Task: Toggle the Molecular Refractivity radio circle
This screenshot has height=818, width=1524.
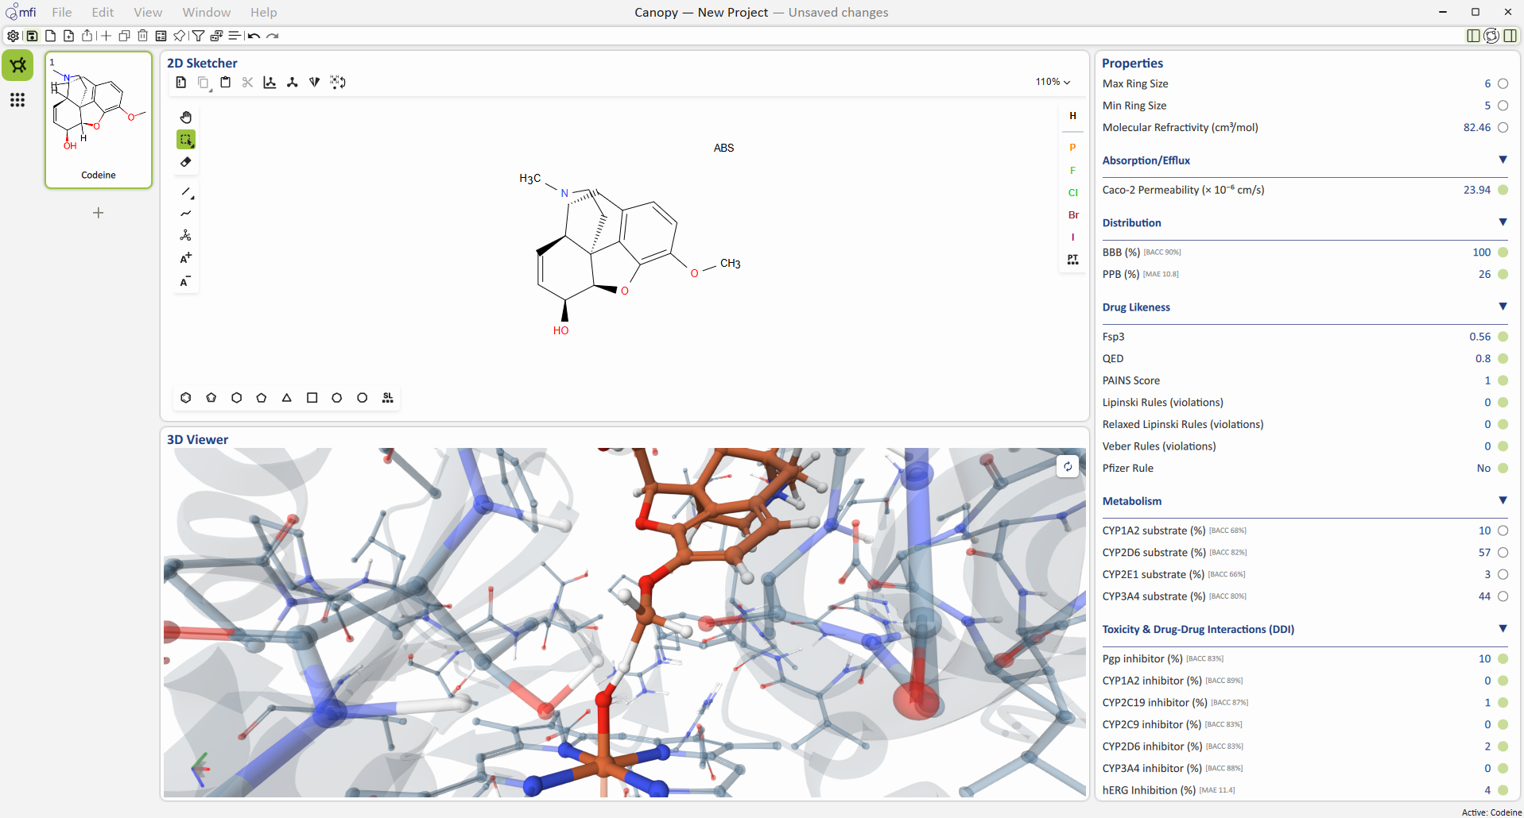Action: point(1503,127)
